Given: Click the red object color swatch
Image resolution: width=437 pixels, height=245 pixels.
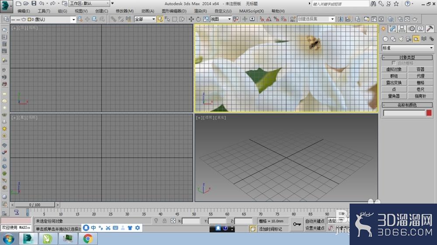Looking at the screenshot, I should [x=429, y=112].
